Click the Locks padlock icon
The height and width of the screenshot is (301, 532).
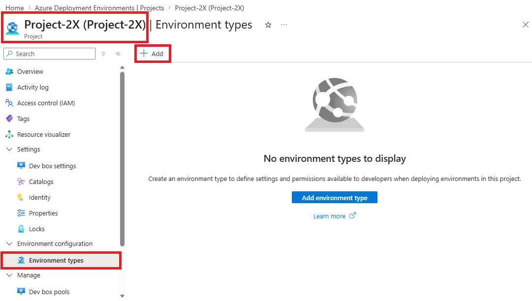tap(21, 229)
